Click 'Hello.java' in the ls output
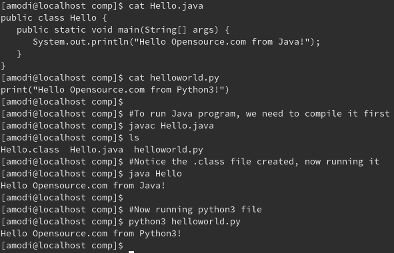The height and width of the screenshot is (253, 394). tap(97, 150)
